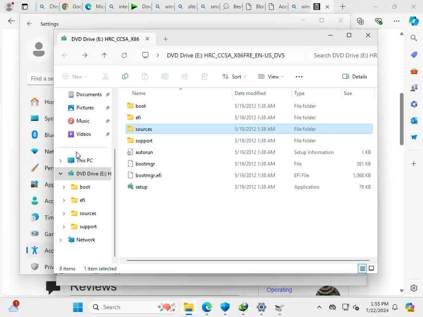This screenshot has width=423, height=317.
Task: Click the Windows Start button on taskbar
Action: point(78,307)
